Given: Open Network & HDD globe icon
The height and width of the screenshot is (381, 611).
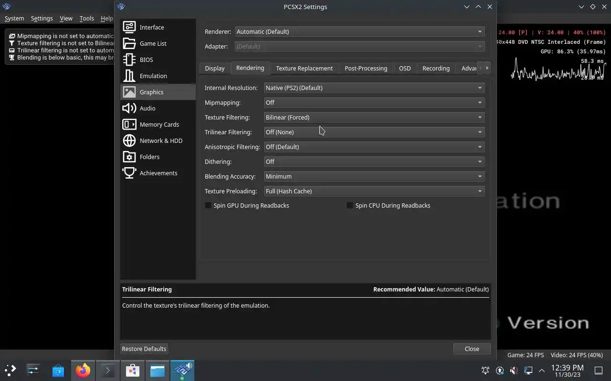Looking at the screenshot, I should click(x=129, y=140).
